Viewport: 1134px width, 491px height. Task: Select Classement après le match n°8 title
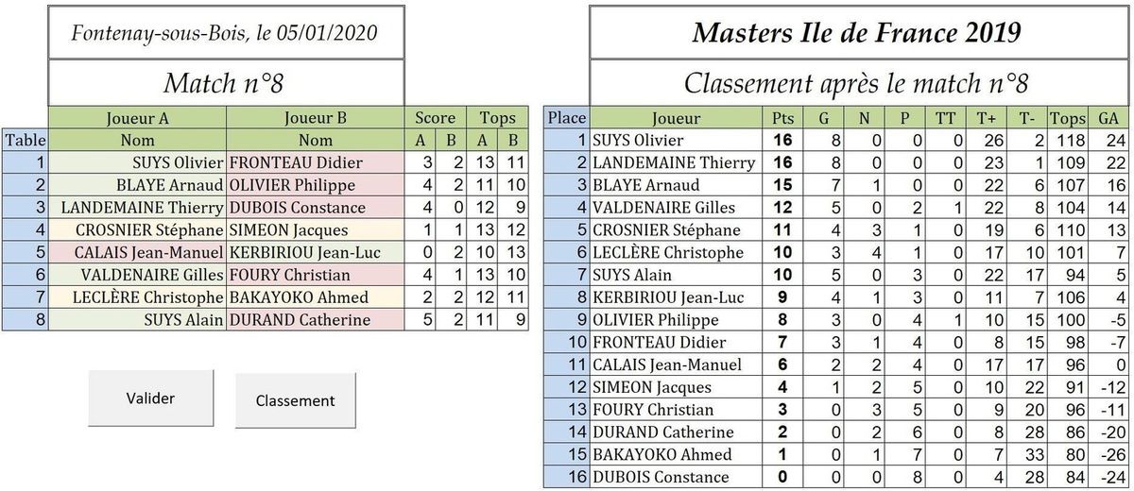pos(856,83)
